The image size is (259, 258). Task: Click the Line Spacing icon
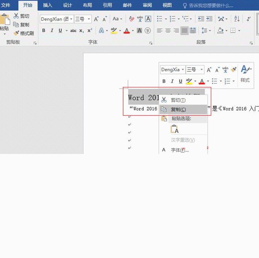pos(204,30)
